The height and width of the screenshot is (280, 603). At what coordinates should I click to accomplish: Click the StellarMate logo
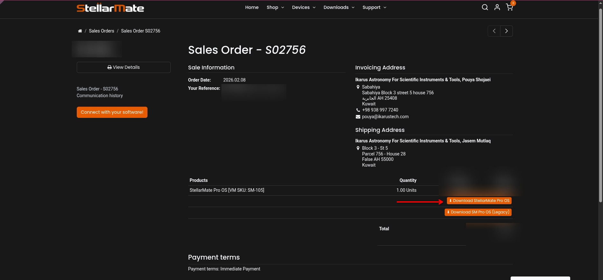click(110, 8)
